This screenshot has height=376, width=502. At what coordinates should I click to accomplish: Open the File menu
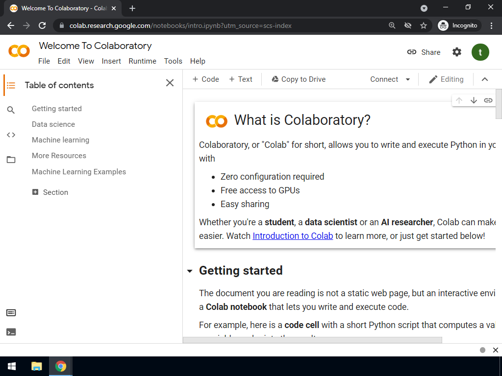click(44, 61)
